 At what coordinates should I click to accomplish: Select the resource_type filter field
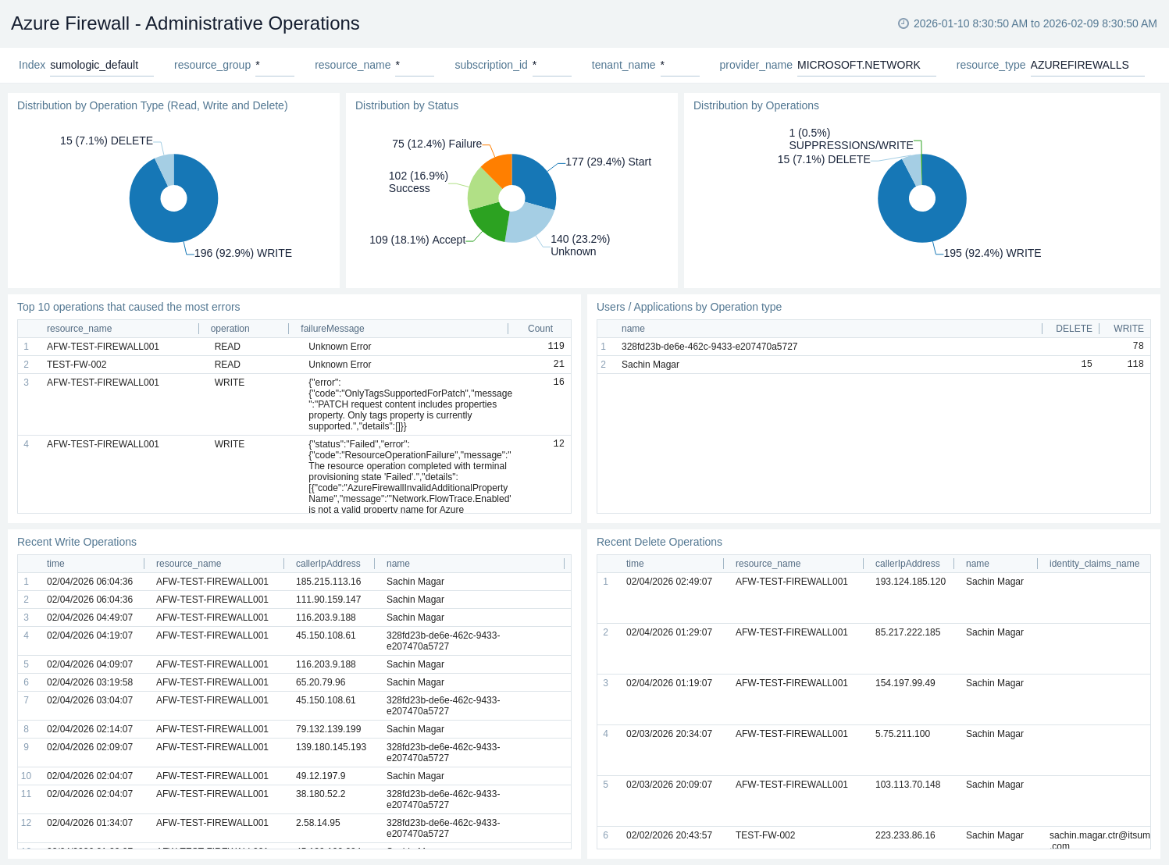tap(1086, 66)
